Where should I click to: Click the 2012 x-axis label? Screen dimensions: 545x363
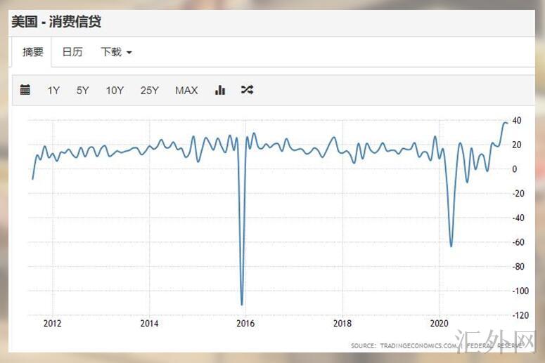[53, 324]
